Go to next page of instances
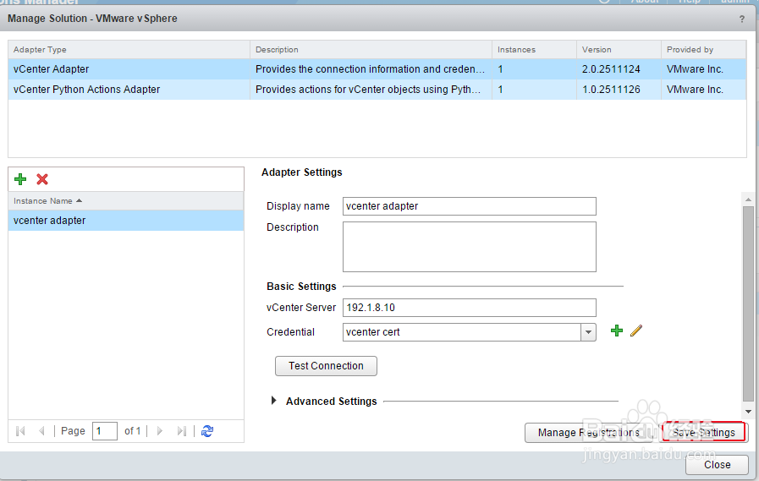759x481 pixels. pyautogui.click(x=160, y=431)
